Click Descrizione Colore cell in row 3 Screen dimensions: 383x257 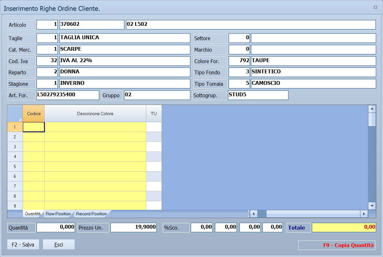[95, 147]
